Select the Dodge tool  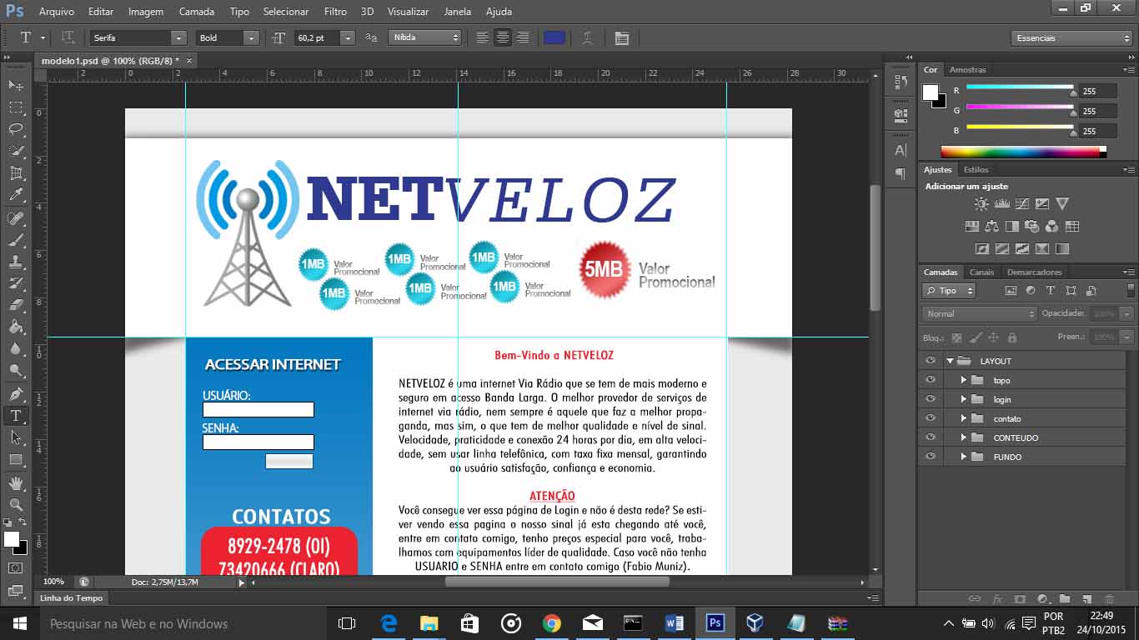click(16, 370)
